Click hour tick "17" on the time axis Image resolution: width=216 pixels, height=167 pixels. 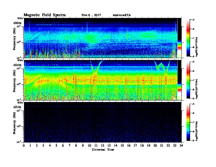pos(136,145)
